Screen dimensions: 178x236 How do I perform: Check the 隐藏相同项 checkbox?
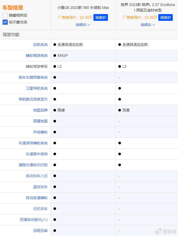5,15
